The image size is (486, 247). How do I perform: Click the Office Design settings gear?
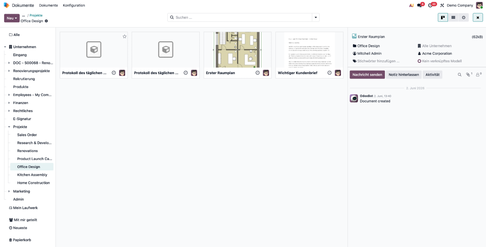click(x=46, y=21)
